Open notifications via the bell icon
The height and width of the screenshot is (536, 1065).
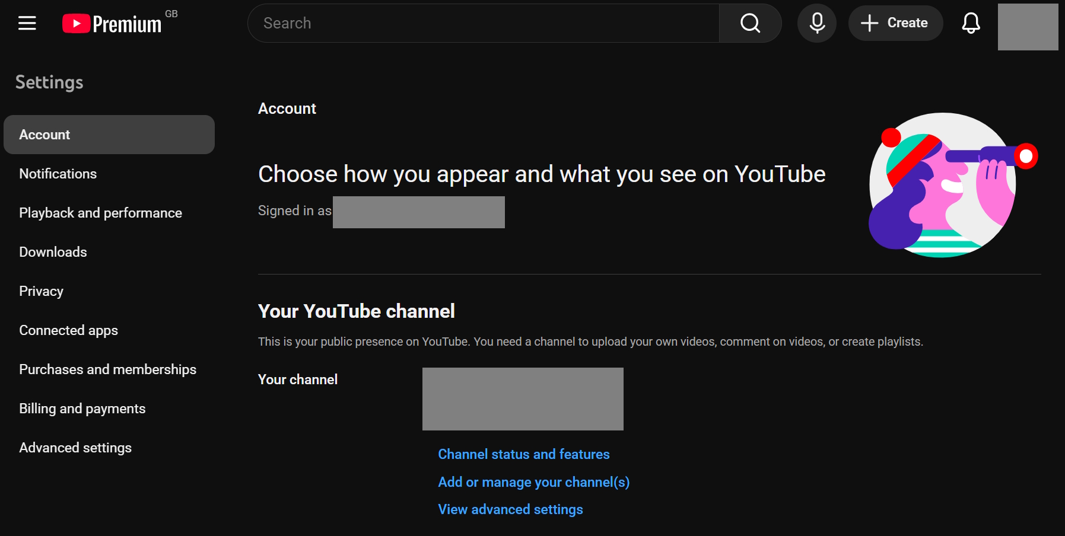point(971,24)
